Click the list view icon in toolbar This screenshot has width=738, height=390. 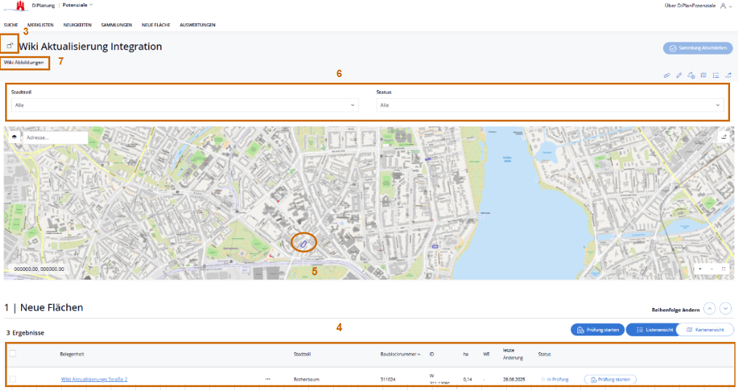pos(715,75)
